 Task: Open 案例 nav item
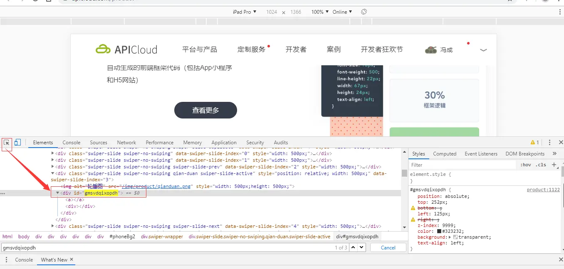pyautogui.click(x=334, y=49)
